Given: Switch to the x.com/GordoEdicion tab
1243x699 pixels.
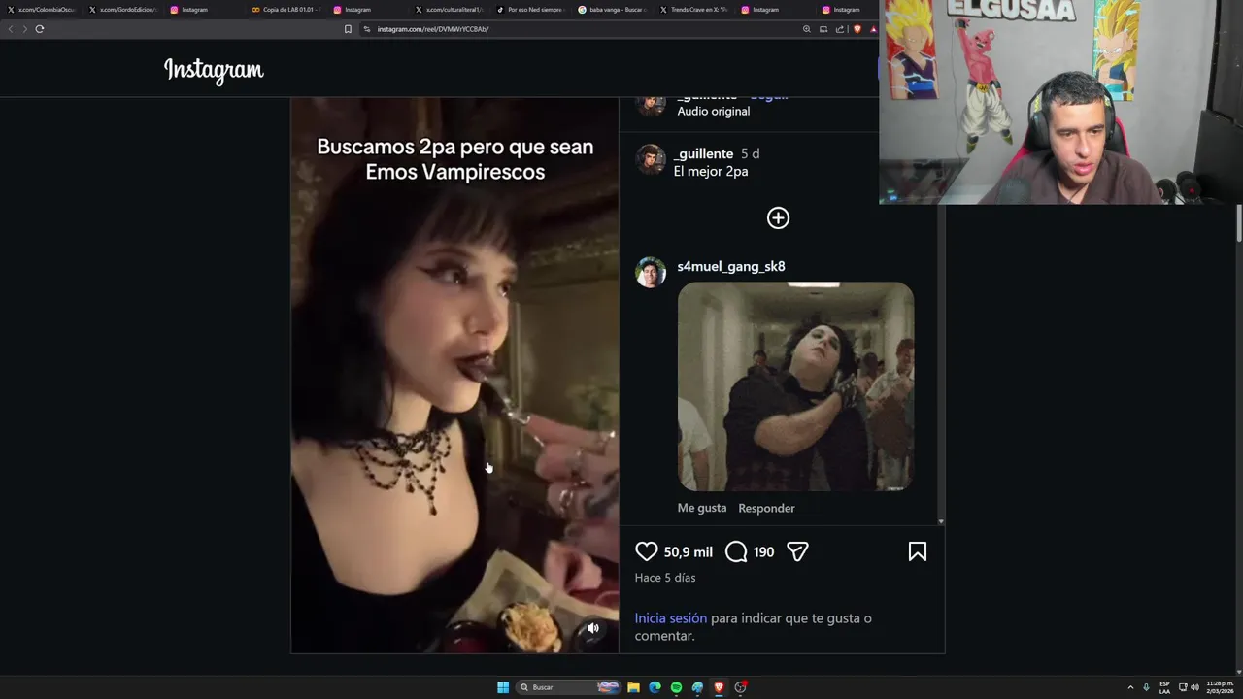Looking at the screenshot, I should 122,10.
